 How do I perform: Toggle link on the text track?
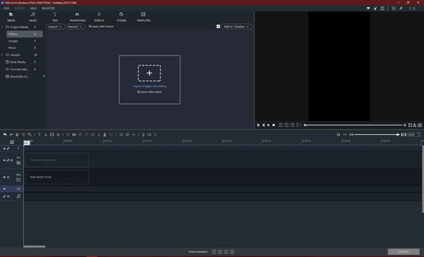tap(8, 149)
